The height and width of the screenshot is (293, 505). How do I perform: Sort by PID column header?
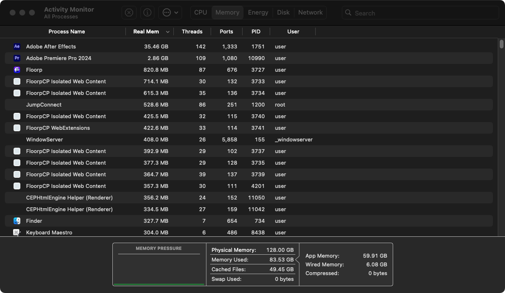pos(256,31)
